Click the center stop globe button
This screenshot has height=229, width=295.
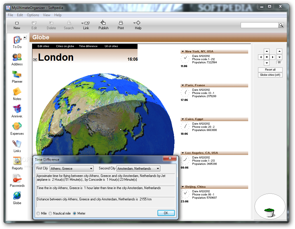(267, 57)
